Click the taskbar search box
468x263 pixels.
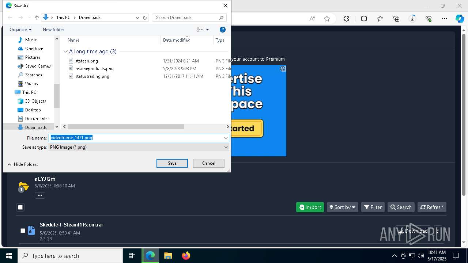click(x=70, y=256)
